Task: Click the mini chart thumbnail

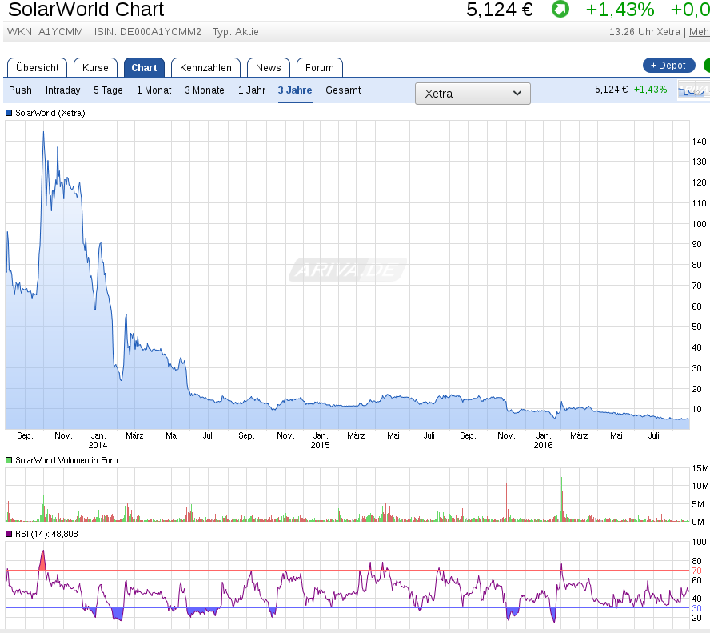Action: point(692,90)
